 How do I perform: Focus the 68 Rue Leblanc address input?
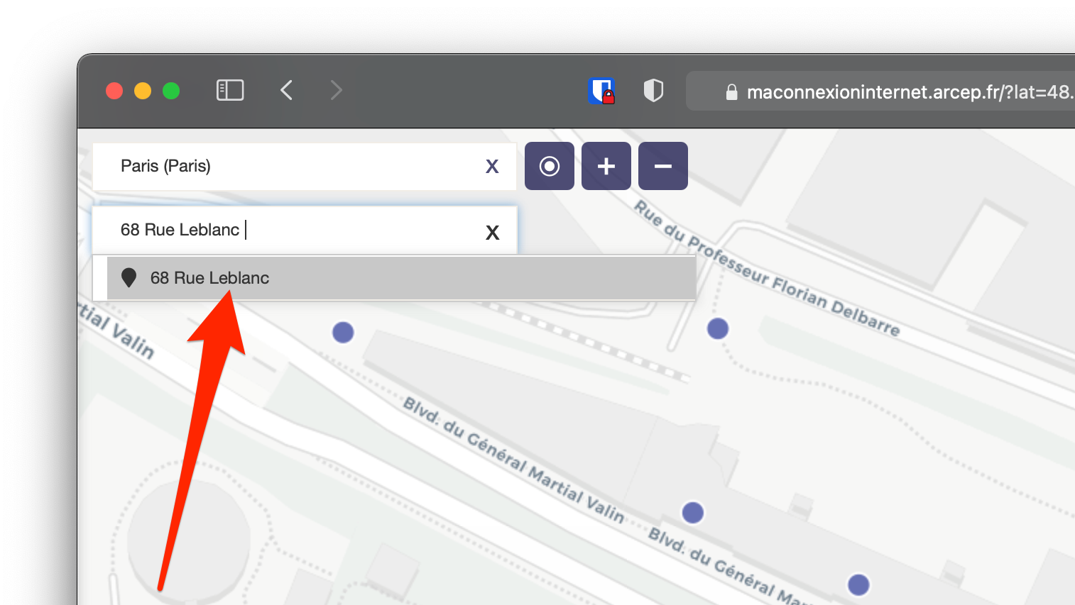(304, 230)
